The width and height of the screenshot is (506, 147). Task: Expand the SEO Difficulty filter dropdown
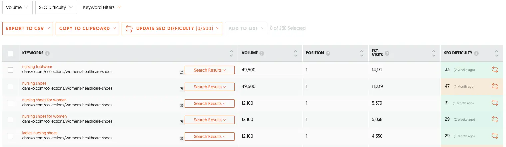pyautogui.click(x=56, y=7)
